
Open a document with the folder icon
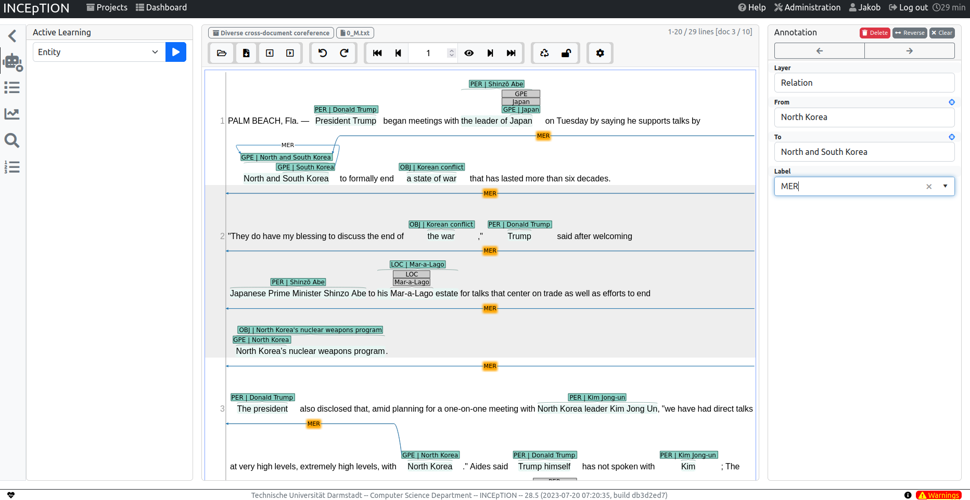coord(222,53)
